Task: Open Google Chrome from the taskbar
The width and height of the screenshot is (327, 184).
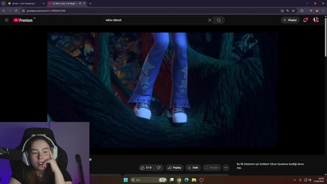Action: [179, 180]
